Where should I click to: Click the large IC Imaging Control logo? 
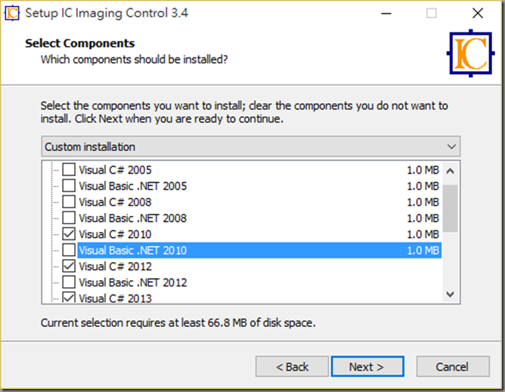[x=470, y=54]
